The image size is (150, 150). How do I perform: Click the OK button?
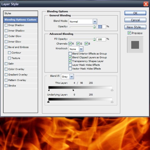135,13
